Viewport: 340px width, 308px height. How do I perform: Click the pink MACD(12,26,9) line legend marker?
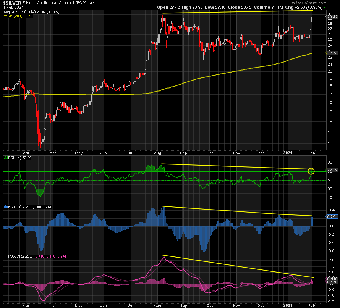click(6, 255)
